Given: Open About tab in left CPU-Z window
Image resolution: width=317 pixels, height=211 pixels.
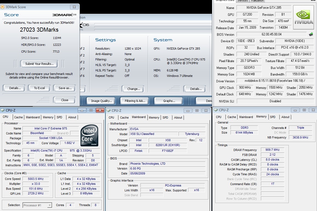Looking at the screenshot, I should point(72,117).
